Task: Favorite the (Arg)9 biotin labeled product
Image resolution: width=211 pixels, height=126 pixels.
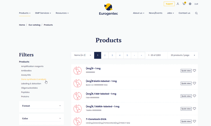Action: pos(194,83)
